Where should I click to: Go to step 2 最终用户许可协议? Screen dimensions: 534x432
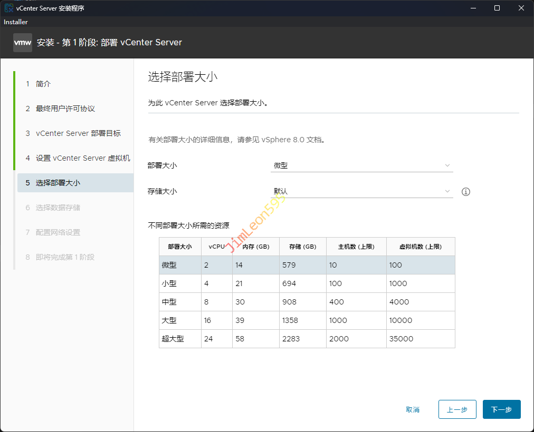click(x=65, y=109)
